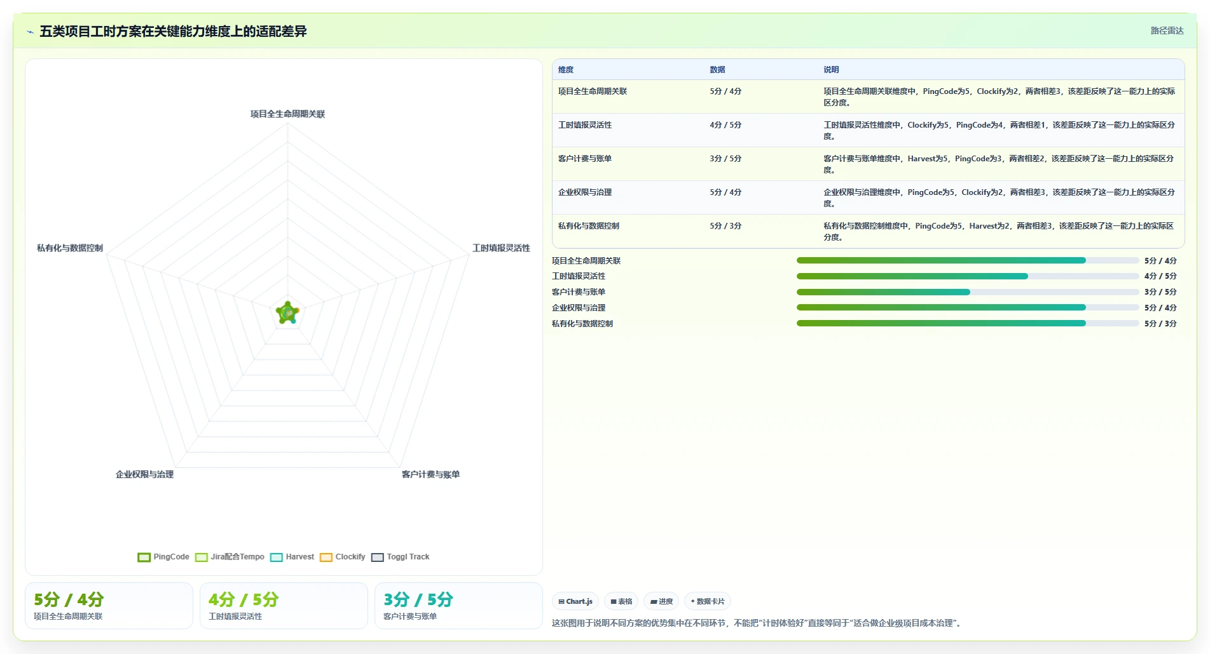The image size is (1210, 654).
Task: Click progress bar for 工时填报灵活性
Action: (x=968, y=276)
